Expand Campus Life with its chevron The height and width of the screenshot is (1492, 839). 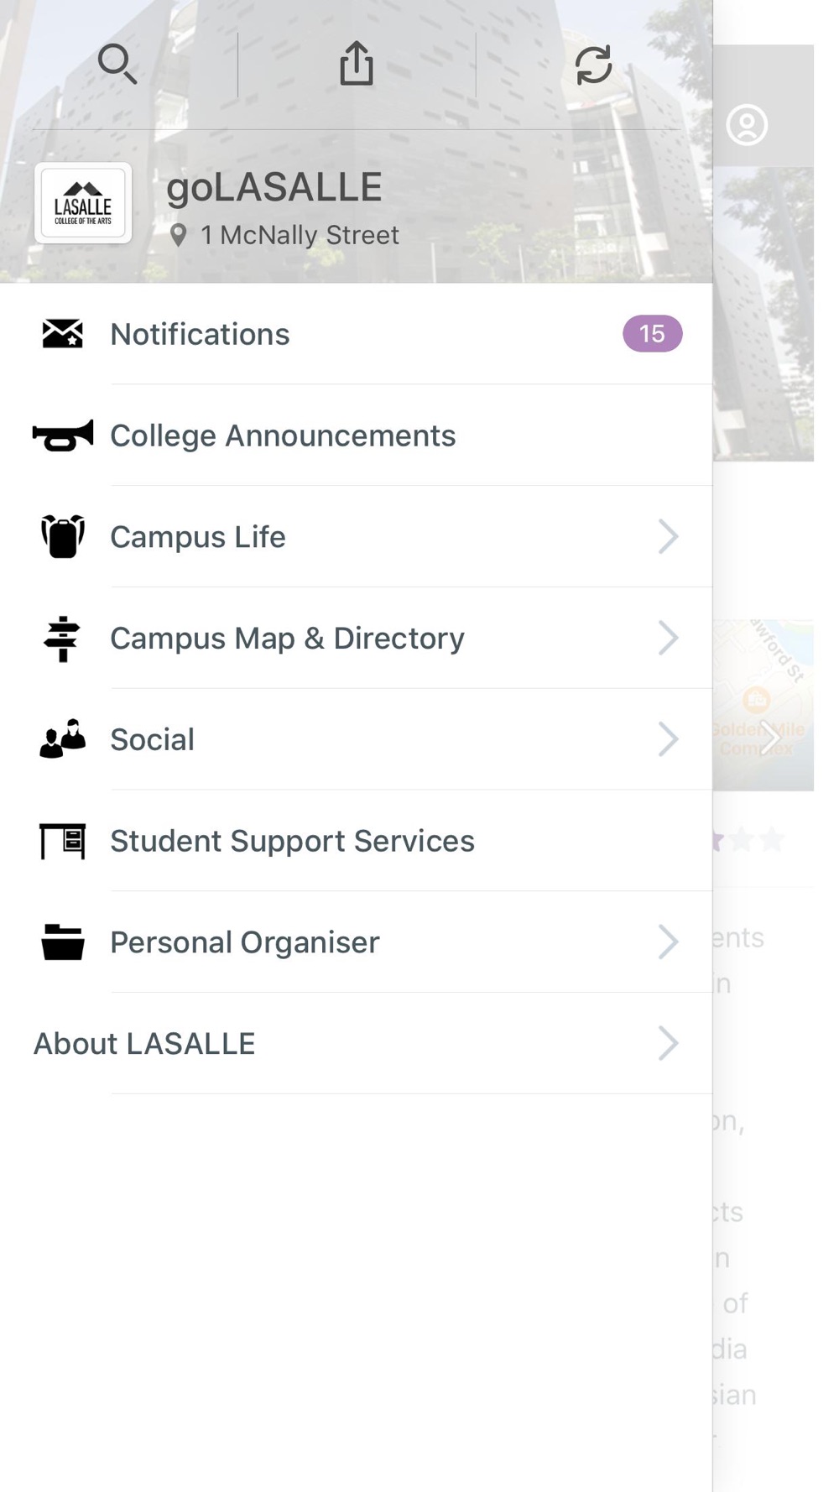(668, 537)
